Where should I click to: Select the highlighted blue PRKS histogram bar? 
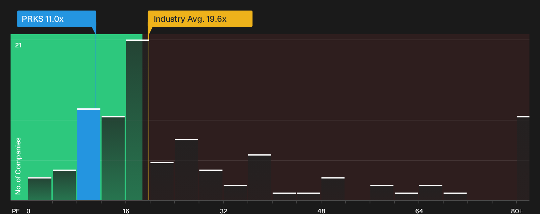coord(89,154)
